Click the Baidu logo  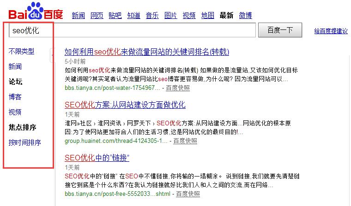[x=36, y=11]
